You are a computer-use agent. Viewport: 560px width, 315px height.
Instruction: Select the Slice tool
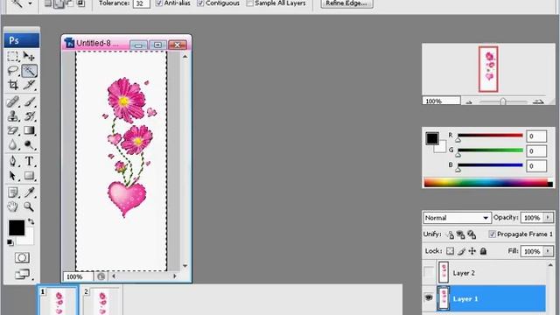pyautogui.click(x=29, y=85)
